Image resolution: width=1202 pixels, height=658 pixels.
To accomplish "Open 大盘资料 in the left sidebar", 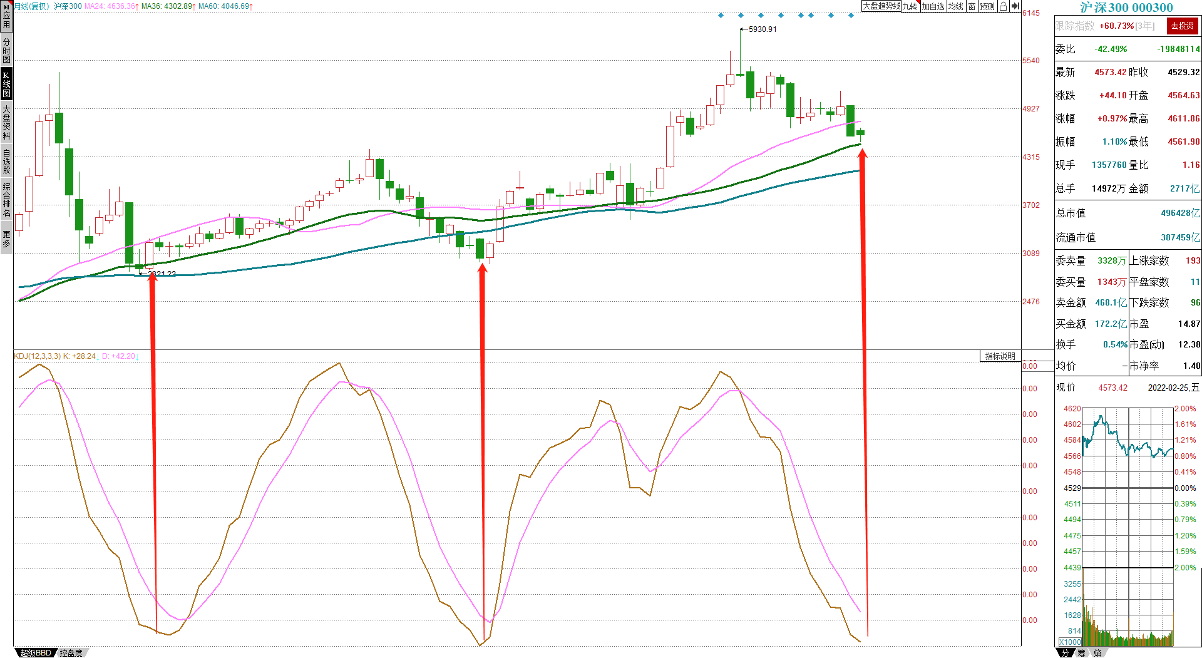I will pos(6,122).
